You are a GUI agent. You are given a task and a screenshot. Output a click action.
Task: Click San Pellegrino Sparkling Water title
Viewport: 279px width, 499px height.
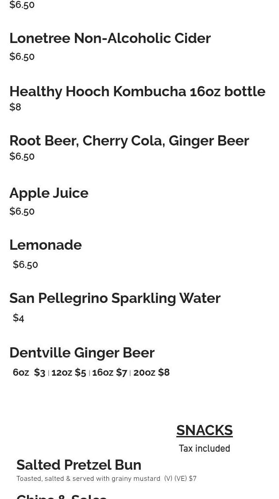[115, 299]
